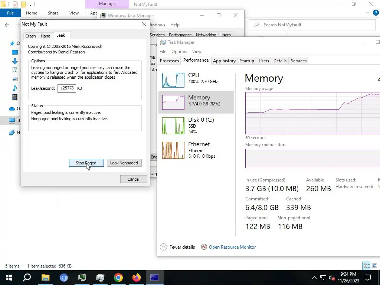Open Task Manager Options menu
Viewport: 380px width, 285px height.
[179, 52]
